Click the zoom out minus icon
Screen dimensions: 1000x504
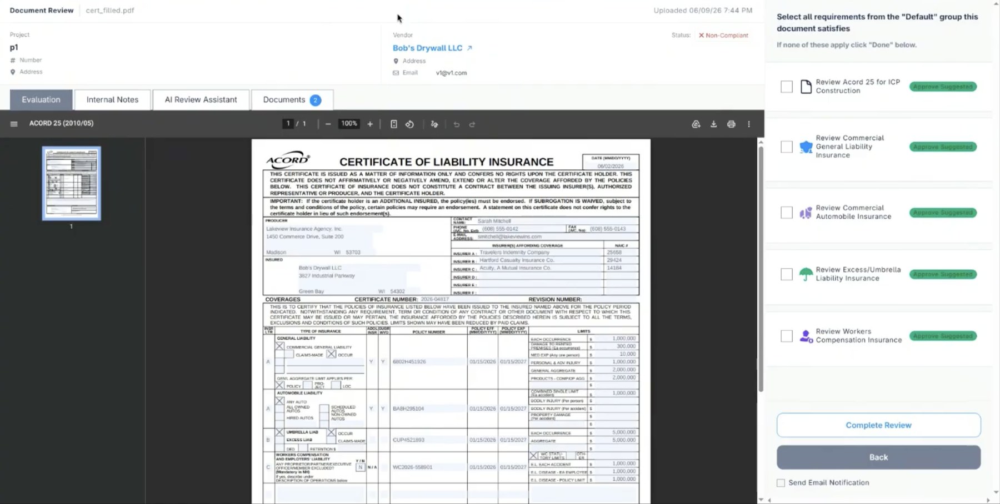(x=328, y=124)
